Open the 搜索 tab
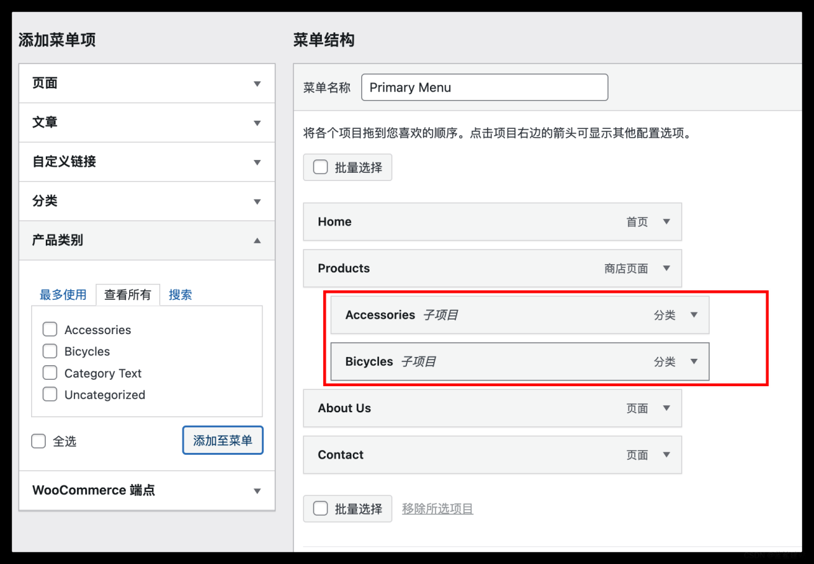814x564 pixels. 180,295
